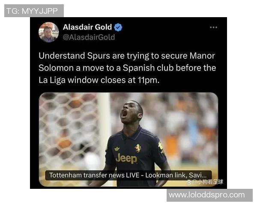This screenshot has width=257, height=206.
Task: Click the 小狗看足球 watermark text
Action: [210, 182]
